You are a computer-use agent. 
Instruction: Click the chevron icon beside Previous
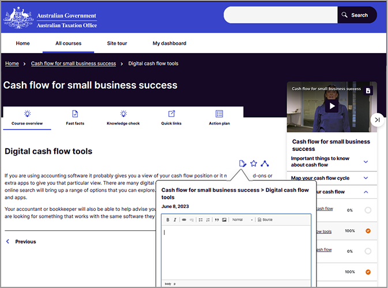pos(7,241)
